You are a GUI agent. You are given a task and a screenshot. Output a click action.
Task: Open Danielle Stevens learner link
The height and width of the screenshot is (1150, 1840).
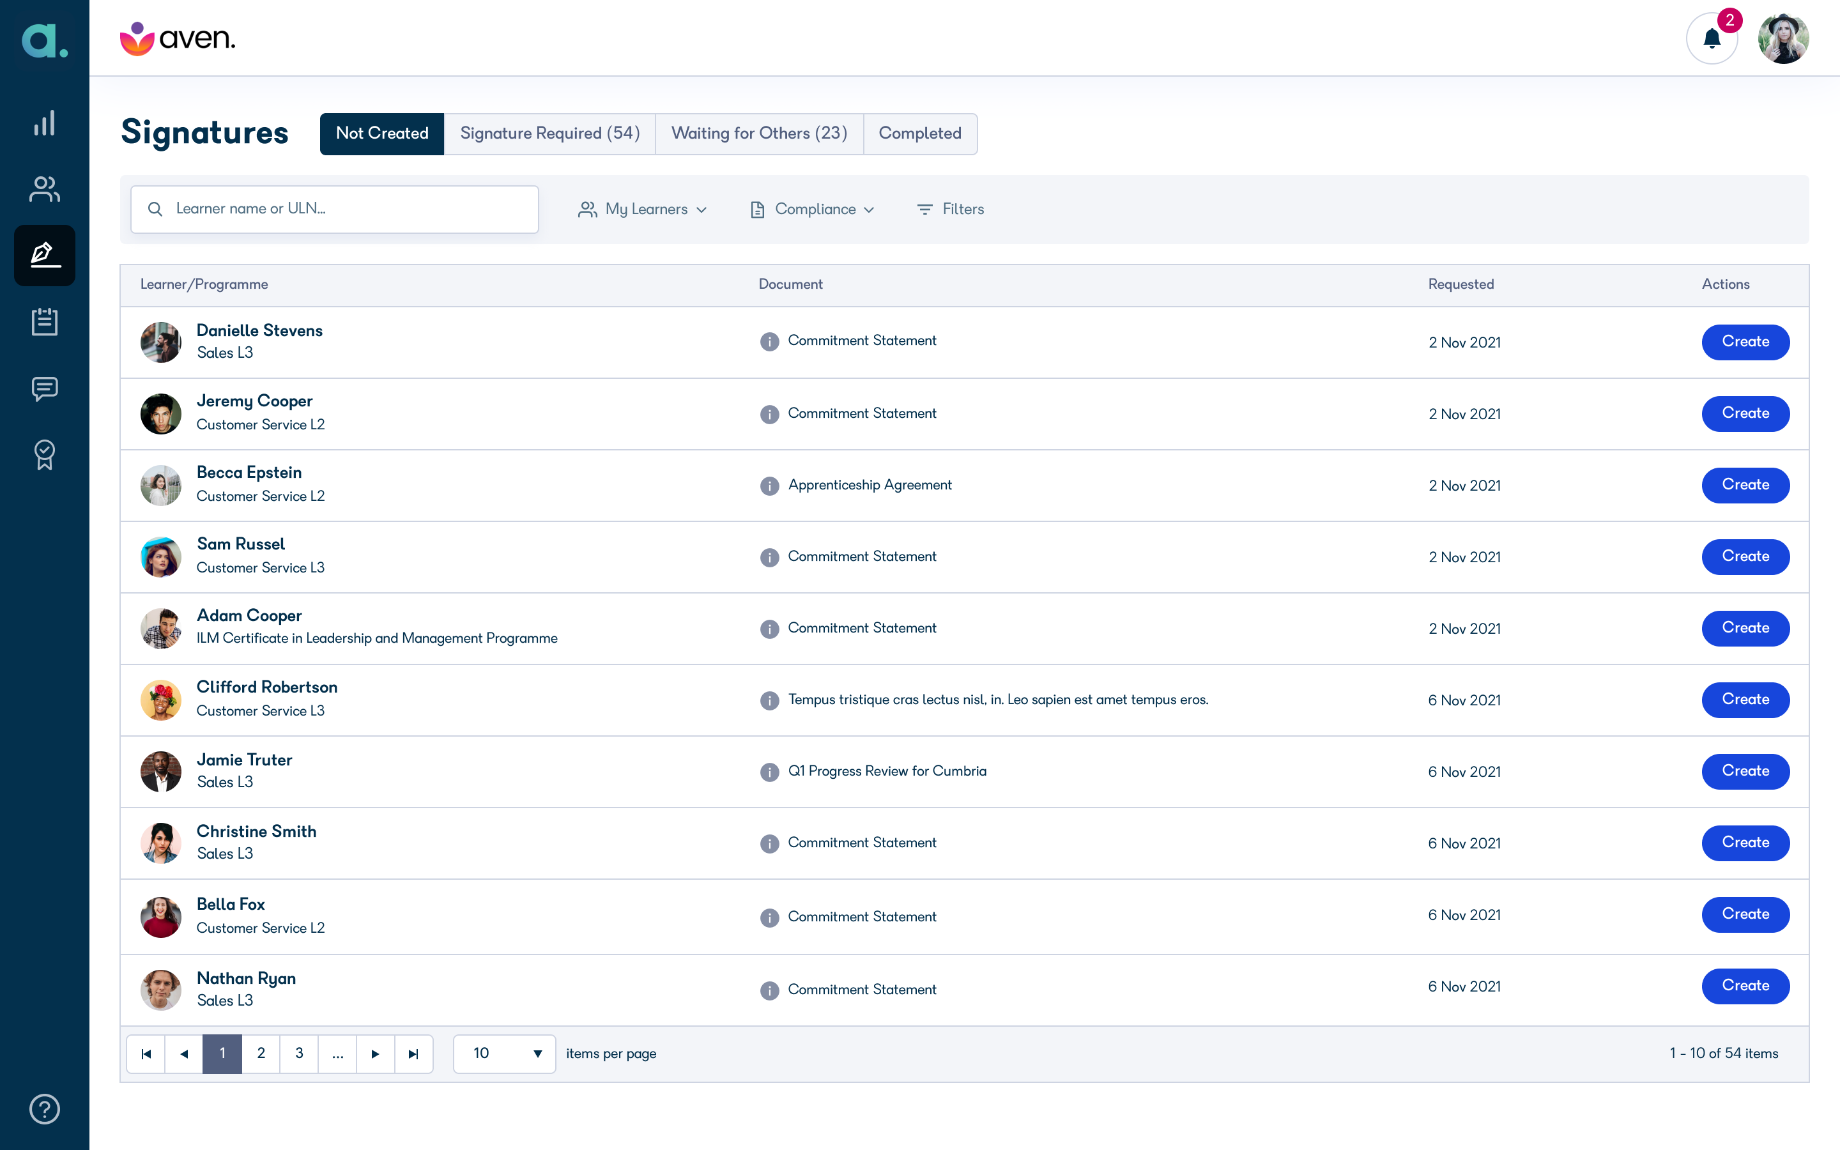pos(259,330)
